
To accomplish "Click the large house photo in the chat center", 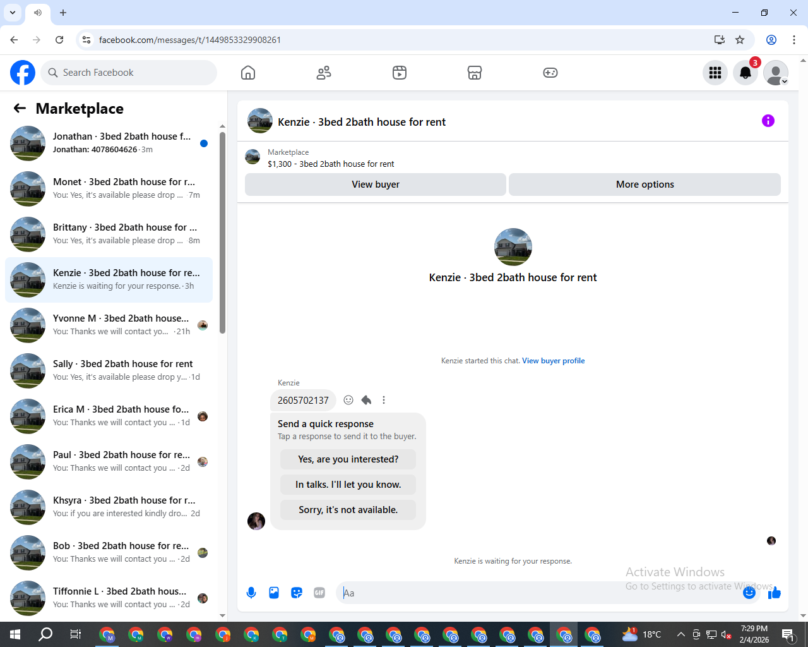I will (513, 247).
